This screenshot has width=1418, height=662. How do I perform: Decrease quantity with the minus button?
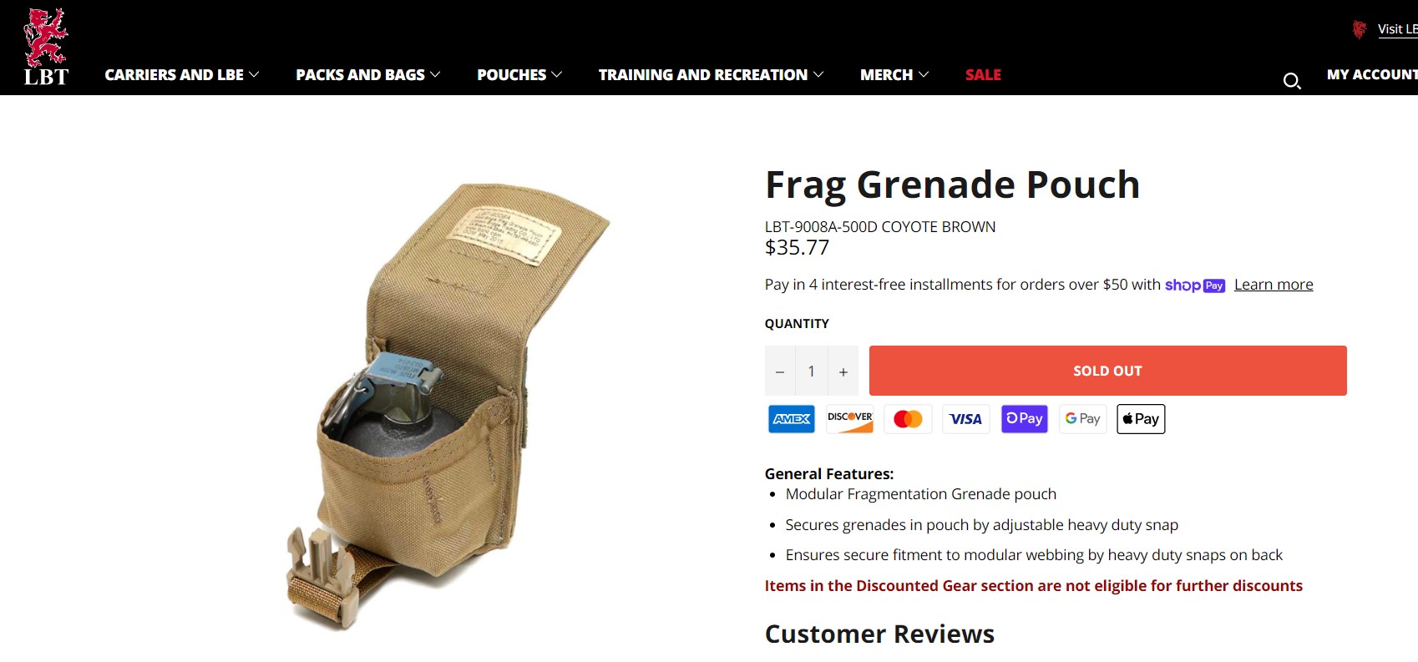tap(780, 371)
